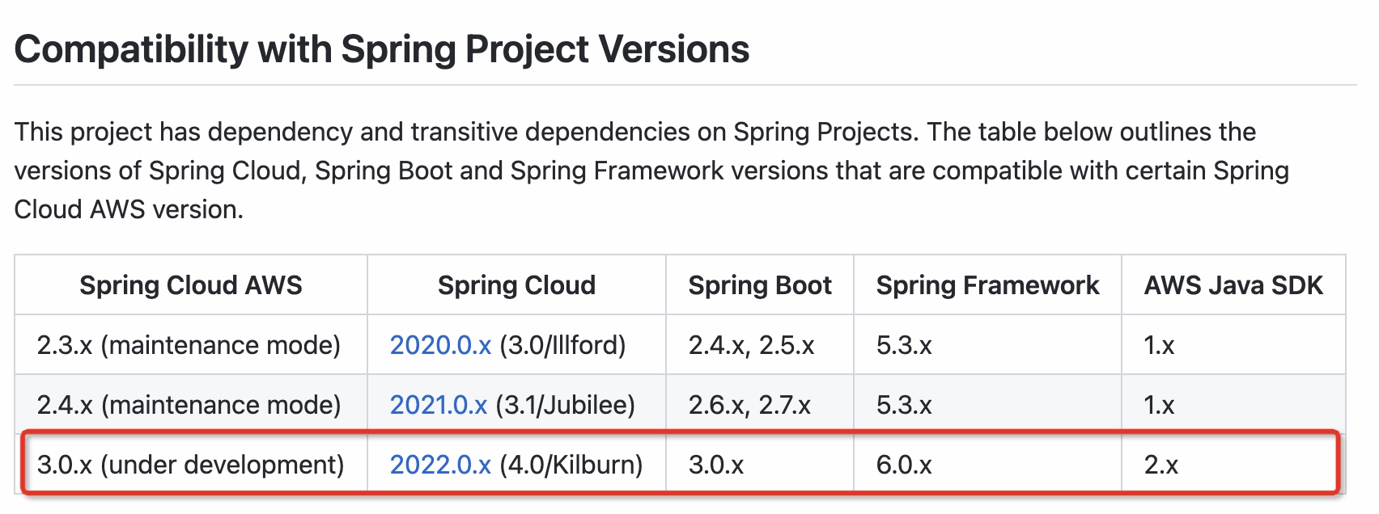Select the (3.0/Illford) release train text

coord(562,345)
